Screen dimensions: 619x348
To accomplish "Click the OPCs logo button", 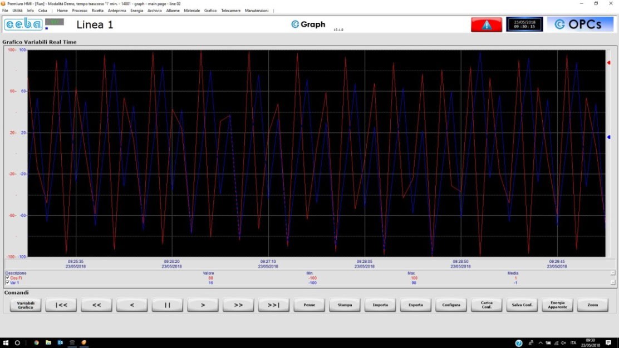I will 580,24.
